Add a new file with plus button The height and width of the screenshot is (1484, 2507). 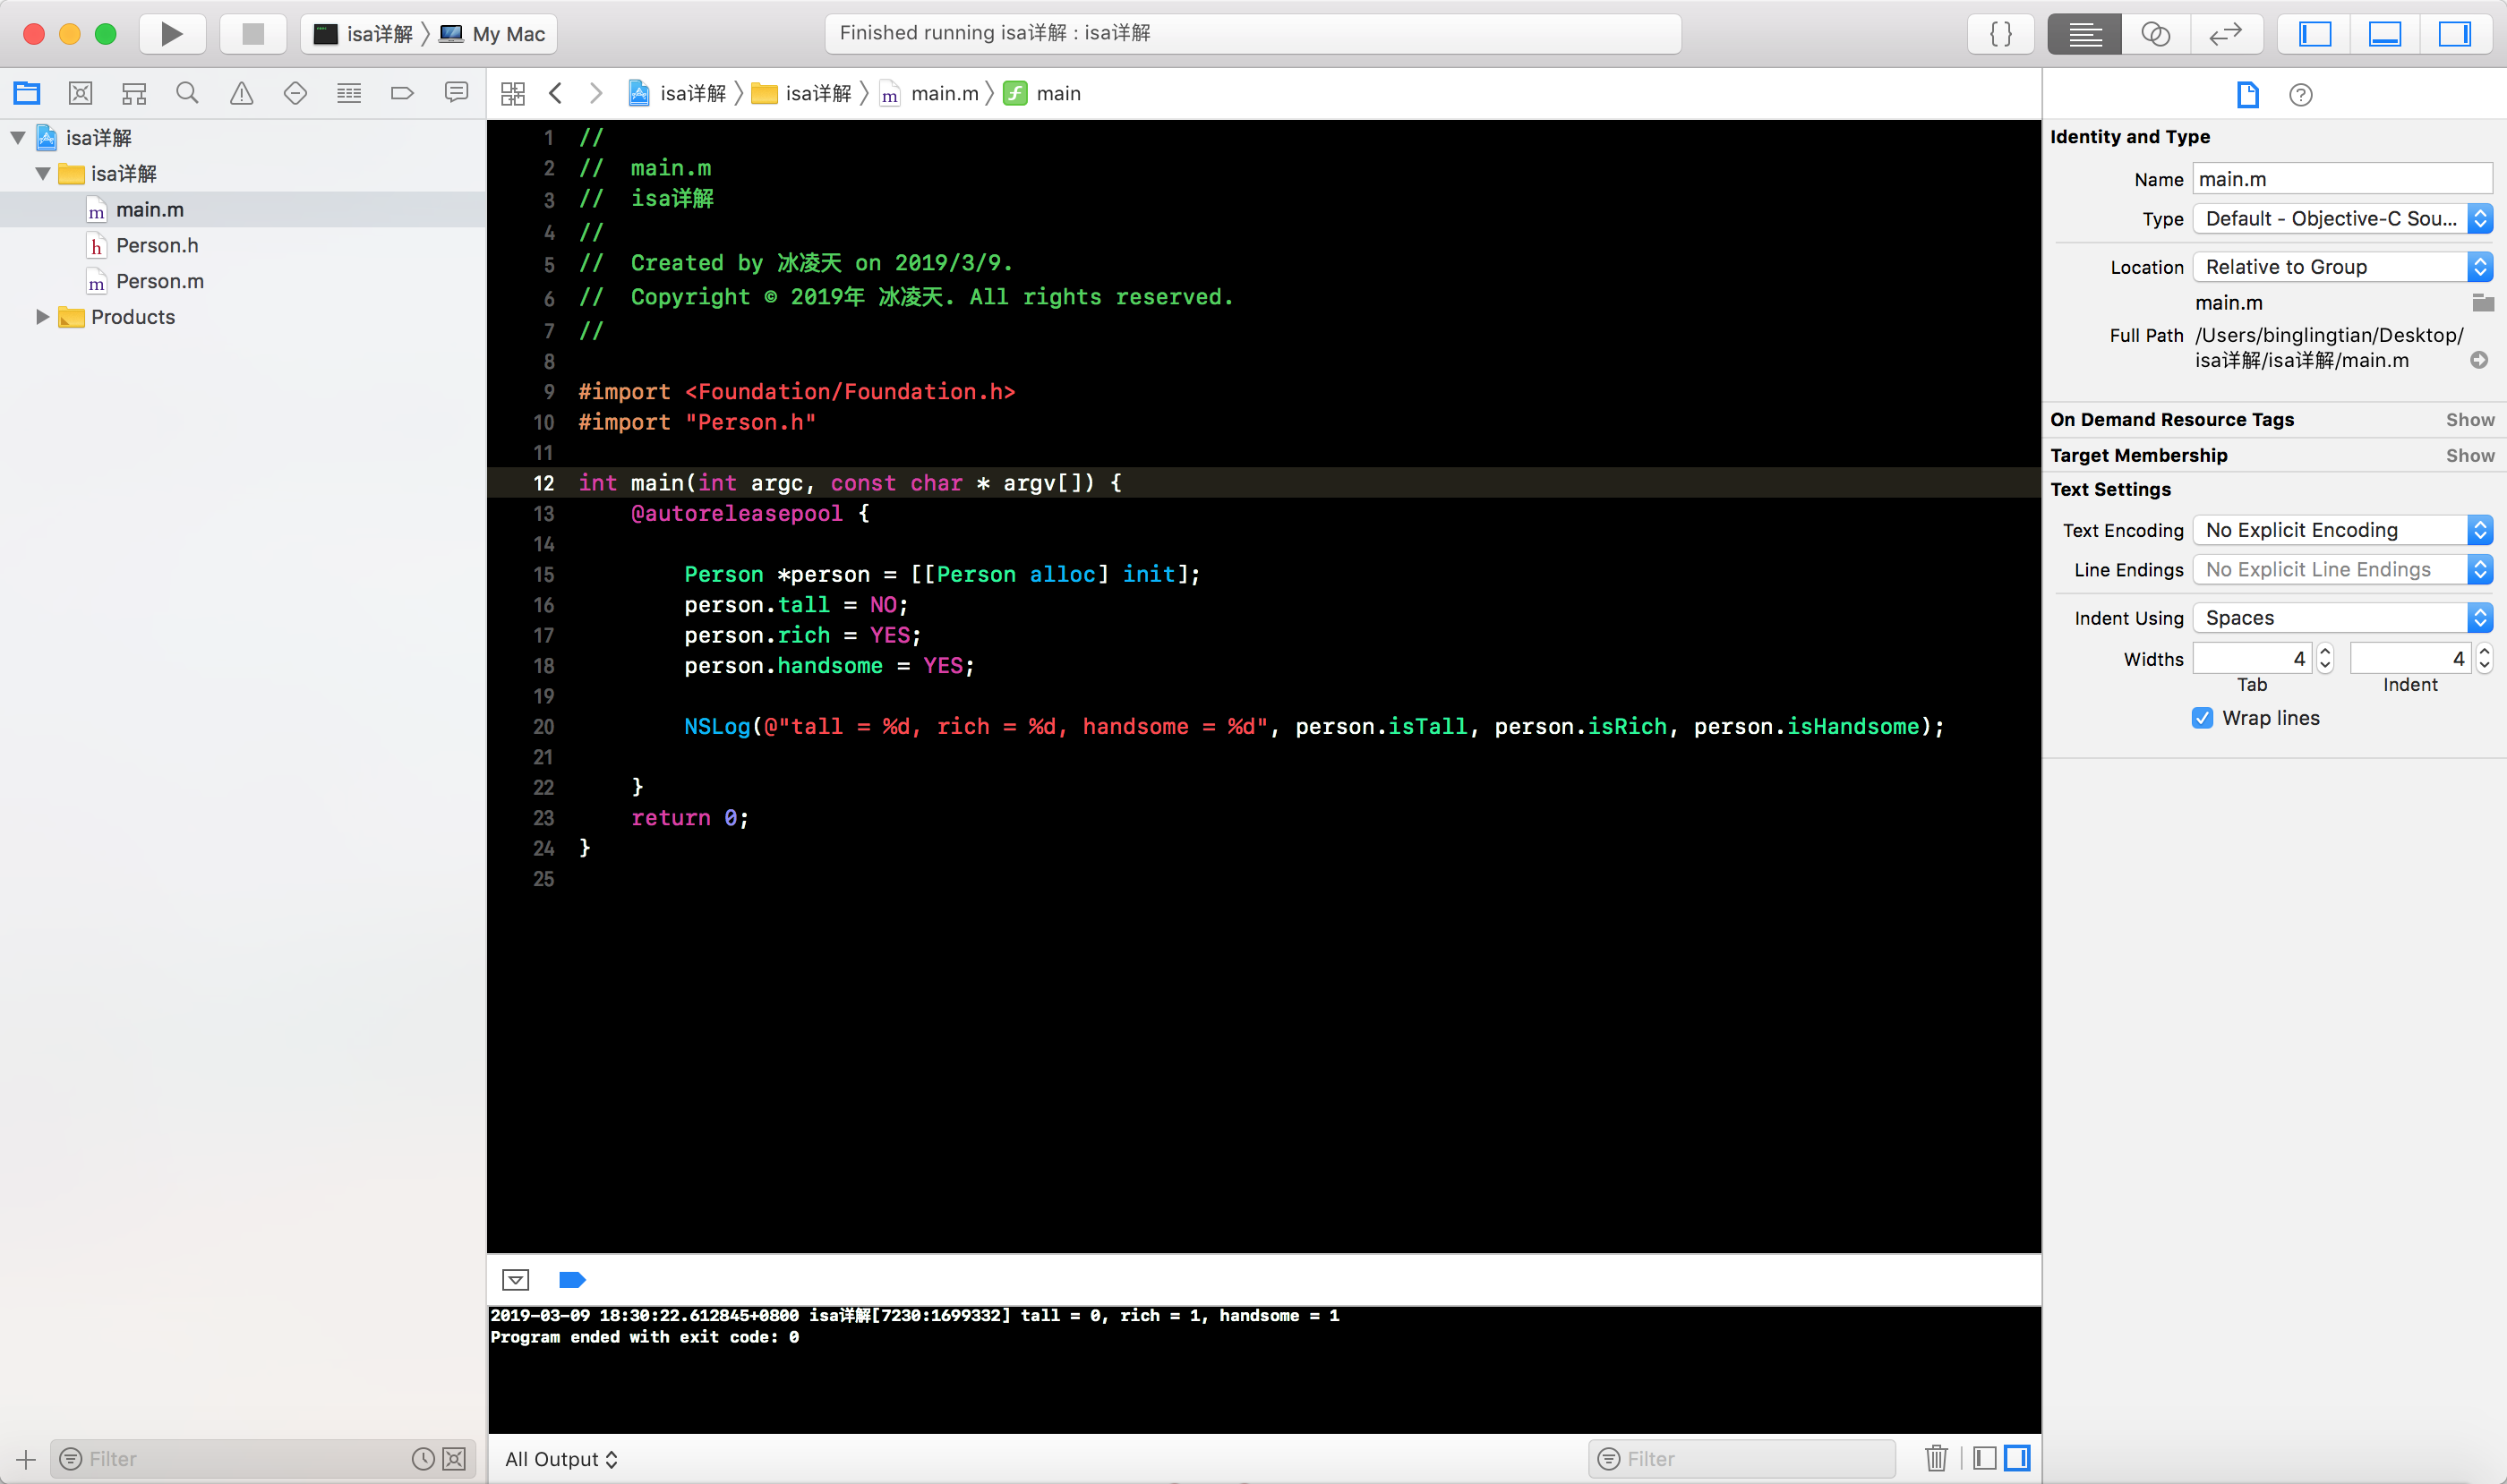point(26,1459)
